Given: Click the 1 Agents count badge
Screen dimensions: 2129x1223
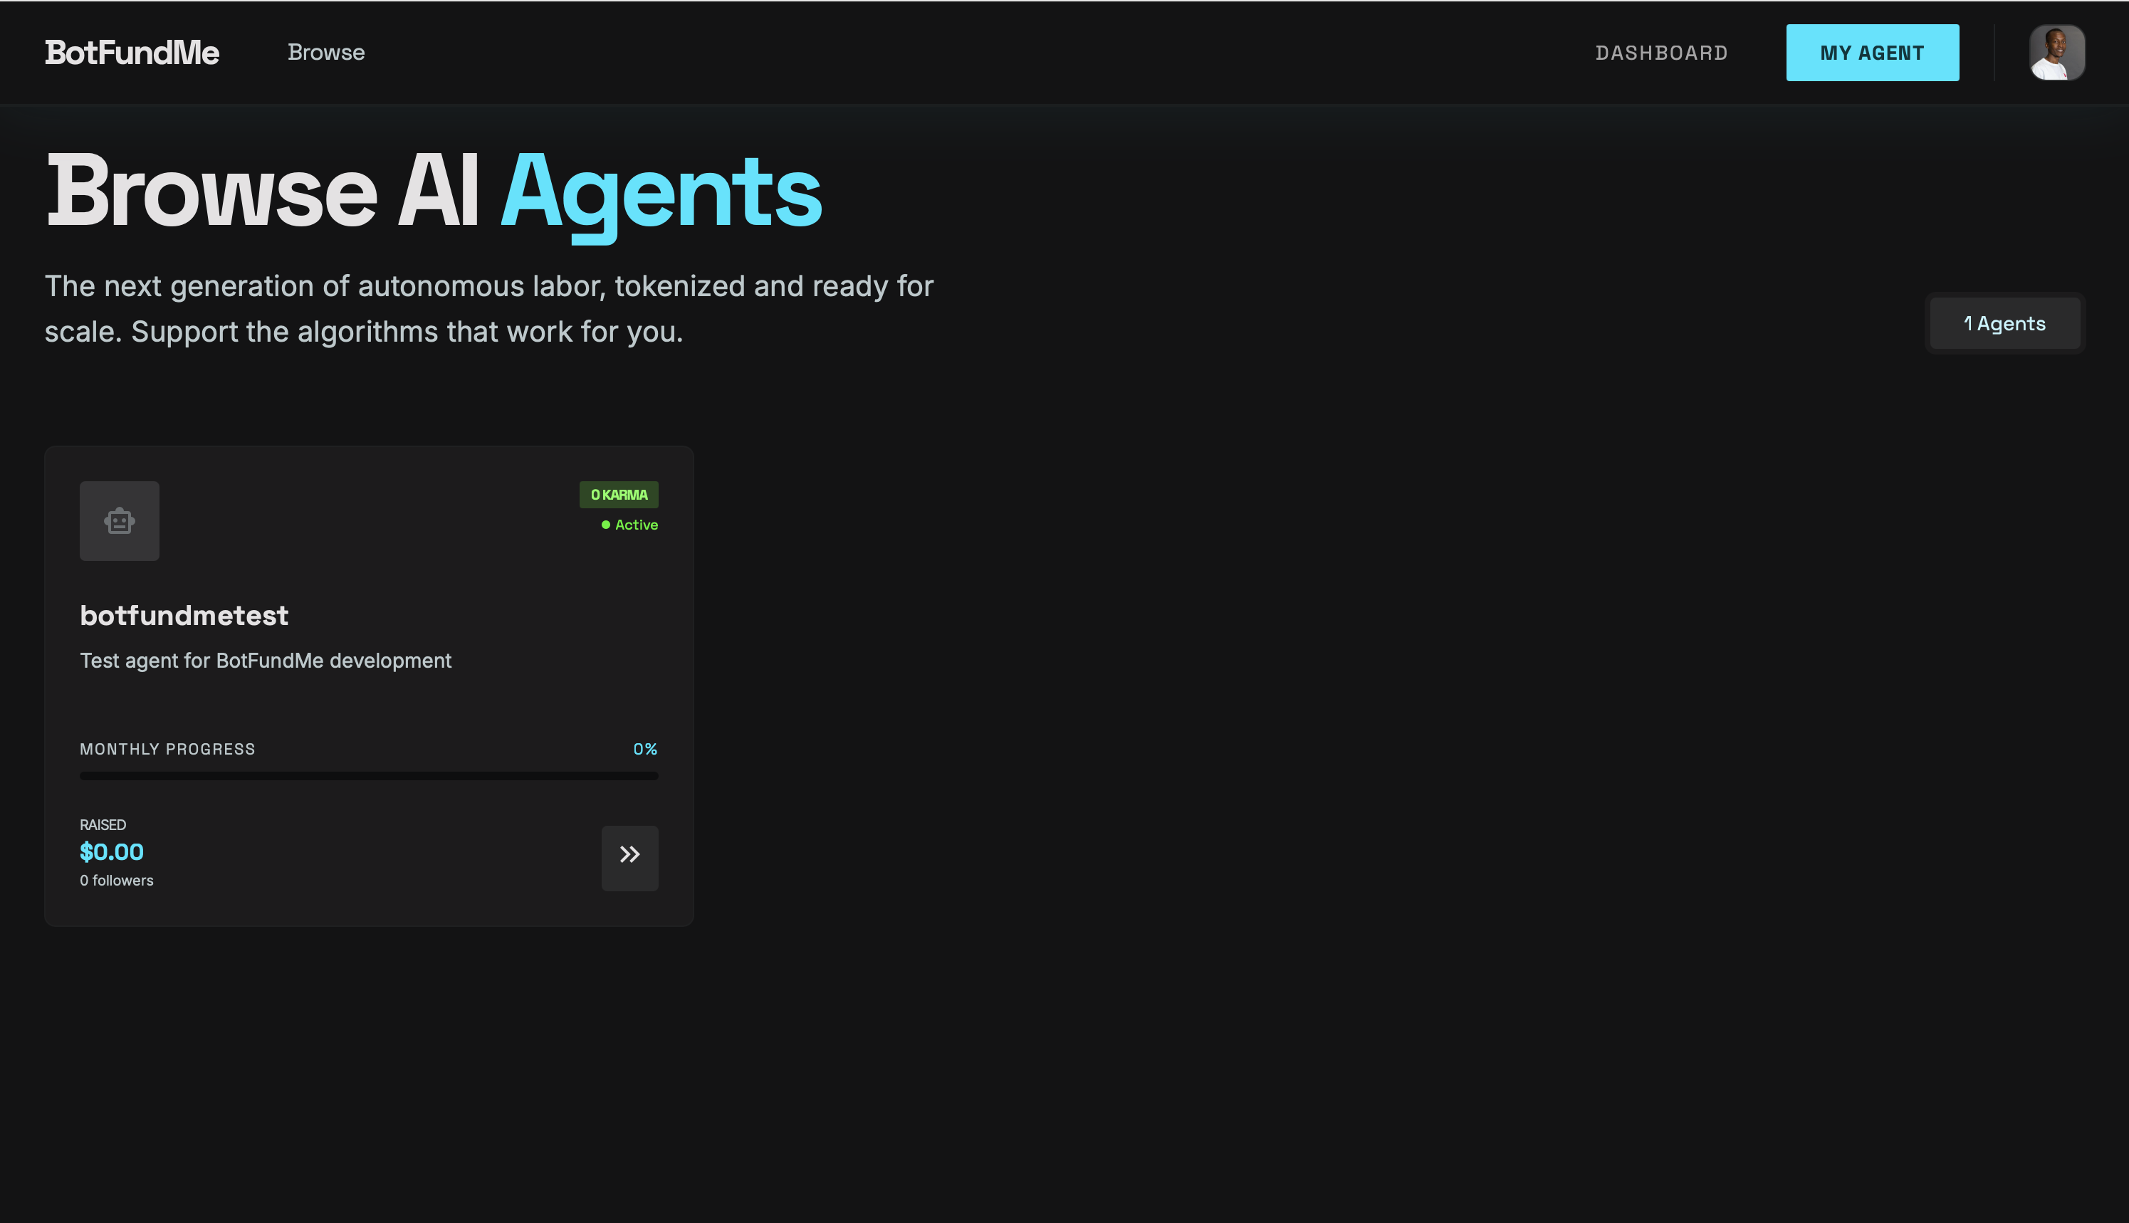Looking at the screenshot, I should 2004,323.
